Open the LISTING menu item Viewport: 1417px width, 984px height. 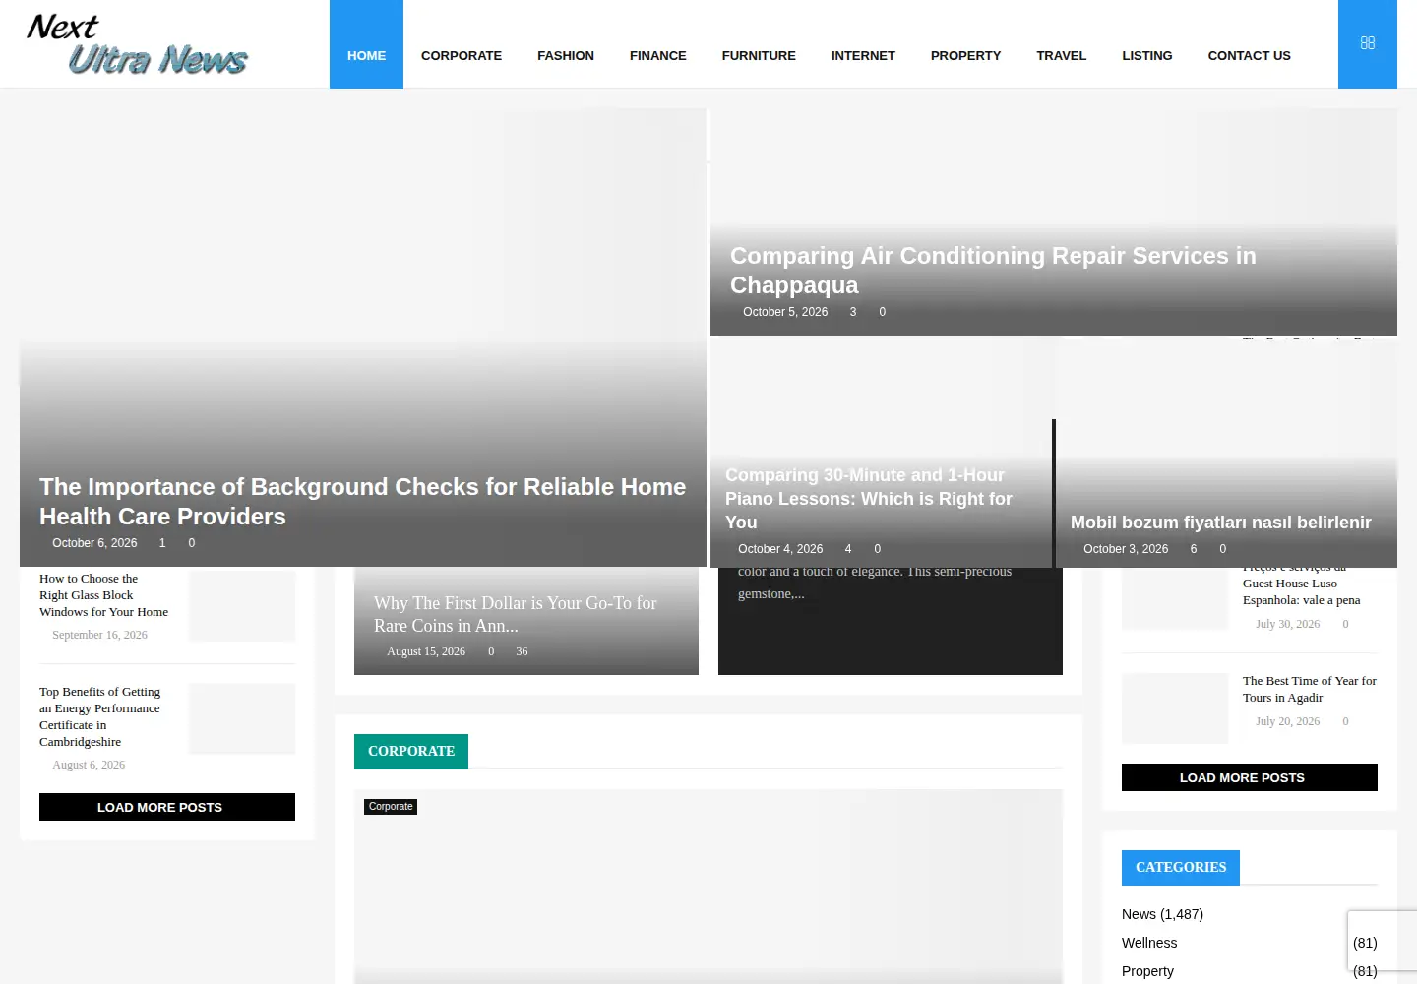(x=1147, y=56)
